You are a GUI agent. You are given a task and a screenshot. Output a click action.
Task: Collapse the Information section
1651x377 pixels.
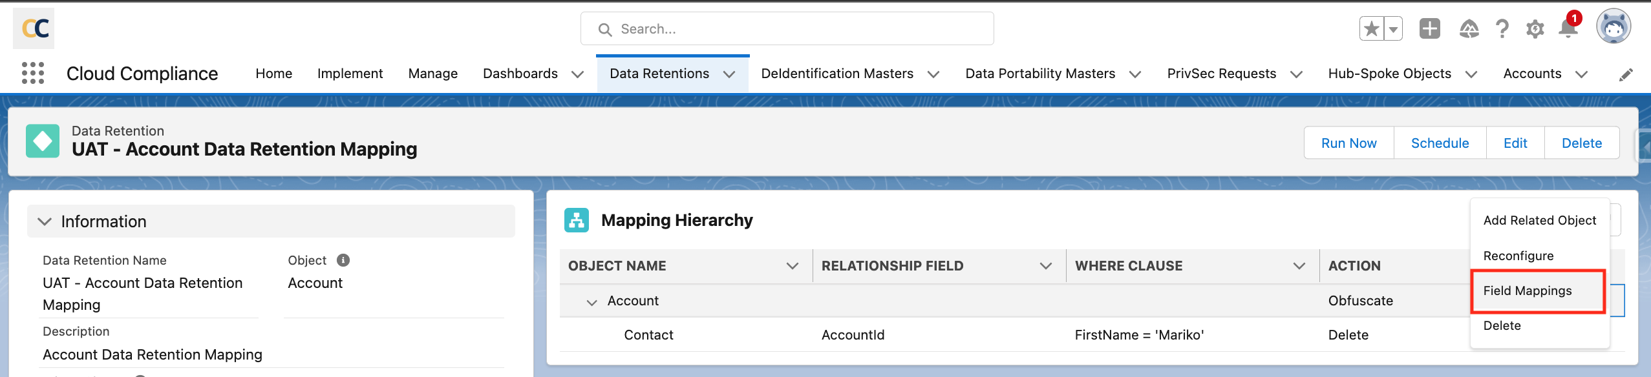45,221
